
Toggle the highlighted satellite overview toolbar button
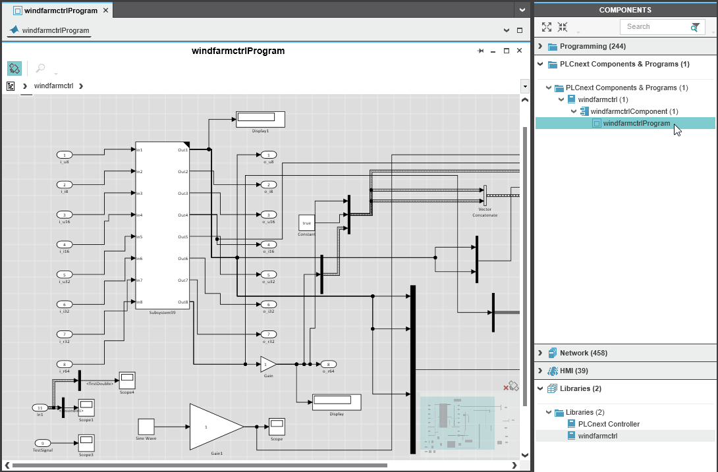[x=14, y=68]
